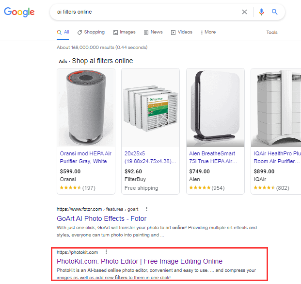Open the GoArt AI Photo Effects result
301x284 pixels.
coord(102,218)
